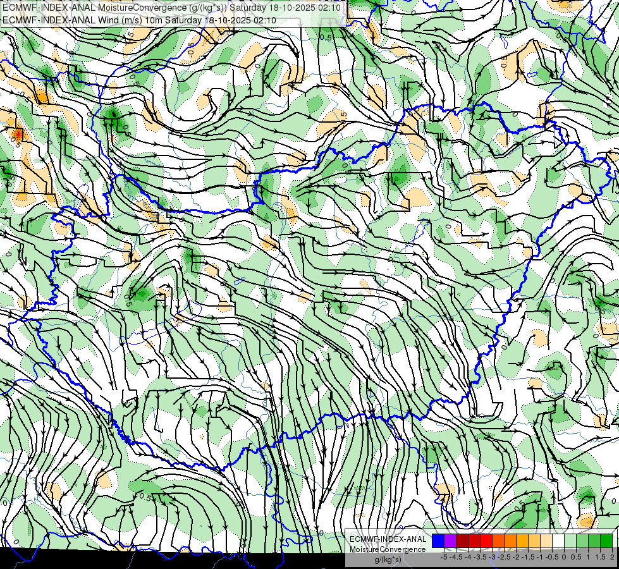Click the Wind (m/s) 10m title line
The width and height of the screenshot is (619, 569).
(139, 20)
